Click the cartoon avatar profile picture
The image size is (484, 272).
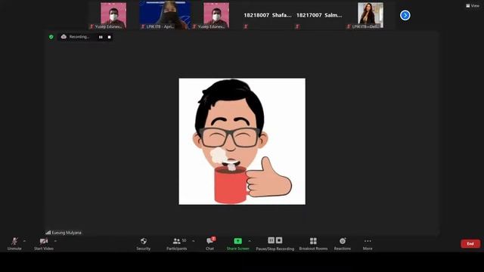(242, 141)
